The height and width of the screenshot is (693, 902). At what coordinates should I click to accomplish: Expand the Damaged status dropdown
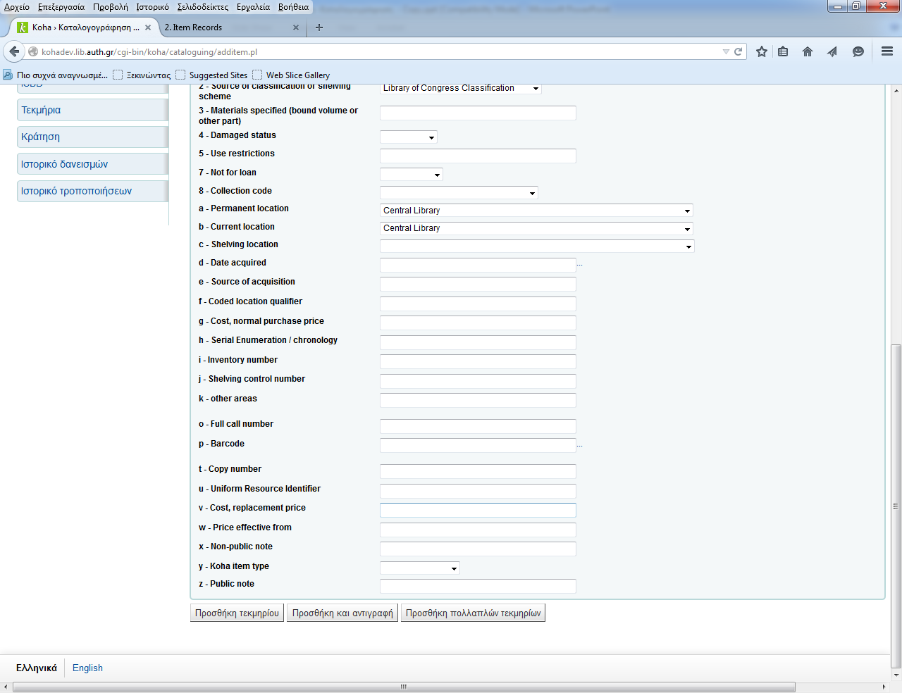(x=409, y=137)
